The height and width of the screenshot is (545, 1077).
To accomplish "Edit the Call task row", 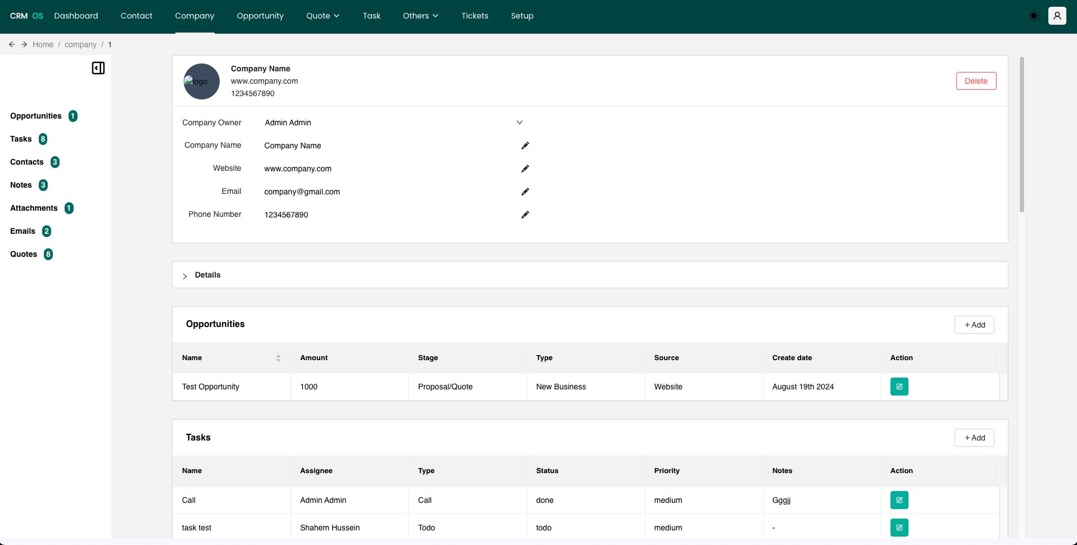I will click(899, 500).
